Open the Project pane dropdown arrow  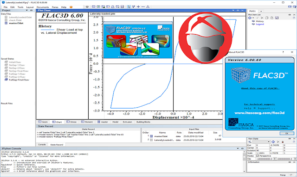tap(27, 10)
